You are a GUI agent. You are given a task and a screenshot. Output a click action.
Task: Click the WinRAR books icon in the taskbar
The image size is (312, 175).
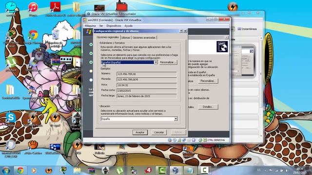pos(91,170)
